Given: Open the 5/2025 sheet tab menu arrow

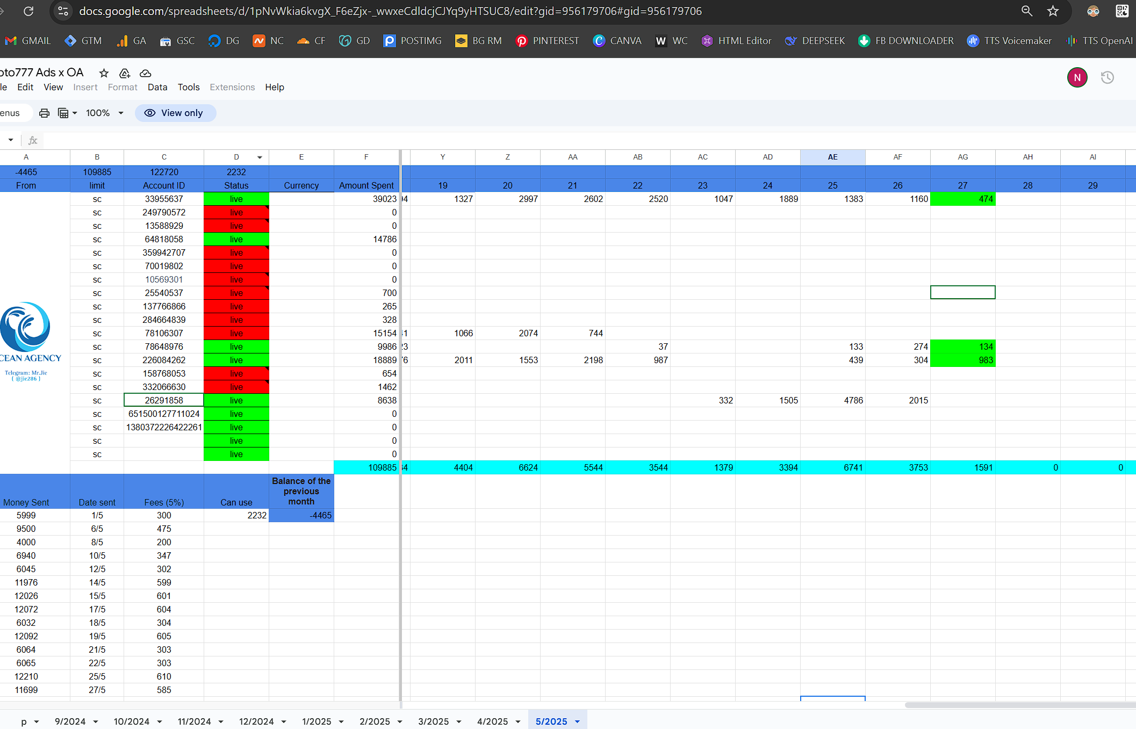Looking at the screenshot, I should click(578, 721).
